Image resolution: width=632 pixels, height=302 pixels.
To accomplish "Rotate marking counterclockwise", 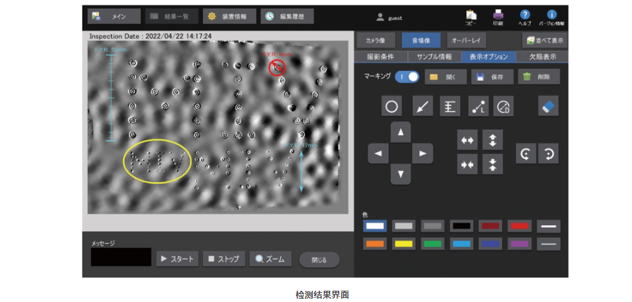I will (526, 153).
